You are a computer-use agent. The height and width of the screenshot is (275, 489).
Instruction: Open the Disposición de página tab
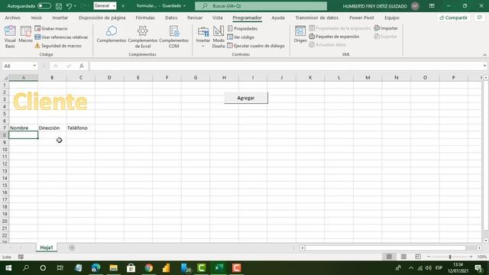pos(102,18)
